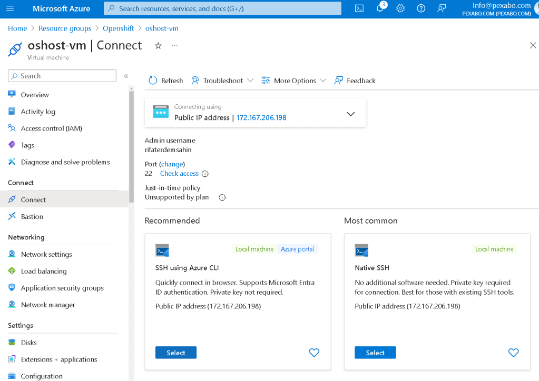
Task: Click the Load balancing diamond icon
Action: (x=12, y=270)
